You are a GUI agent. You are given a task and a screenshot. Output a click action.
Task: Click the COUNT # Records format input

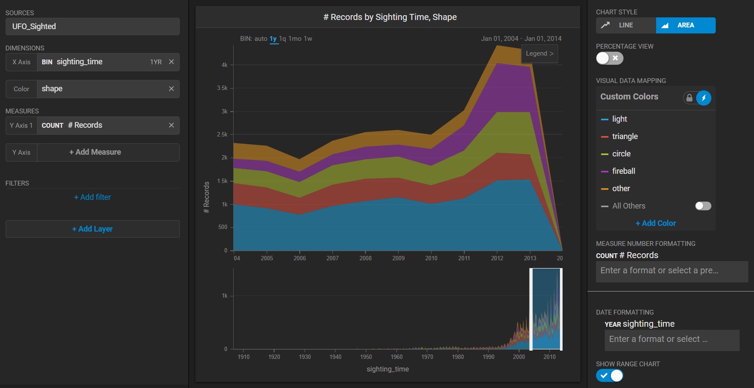(x=671, y=271)
